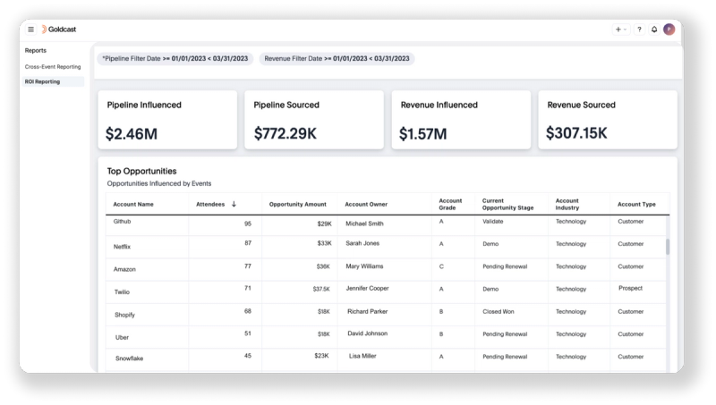Select the Uber account name
Image resolution: width=716 pixels, height=405 pixels.
pos(122,338)
